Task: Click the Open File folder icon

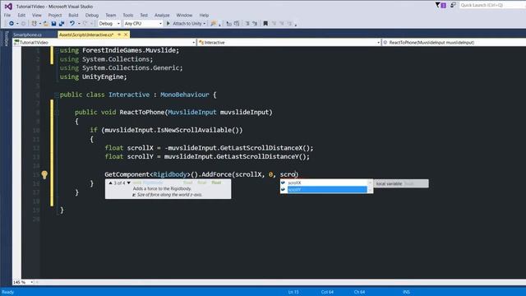Action: (46, 24)
